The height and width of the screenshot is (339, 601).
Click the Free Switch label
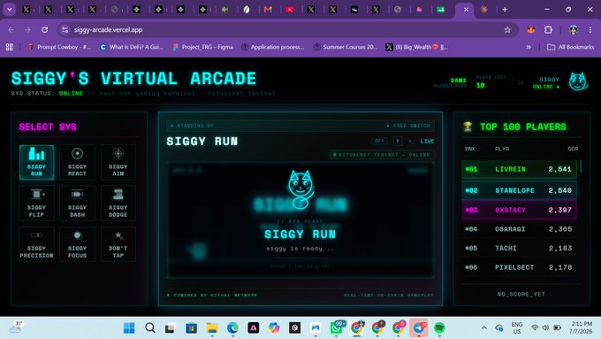(408, 126)
